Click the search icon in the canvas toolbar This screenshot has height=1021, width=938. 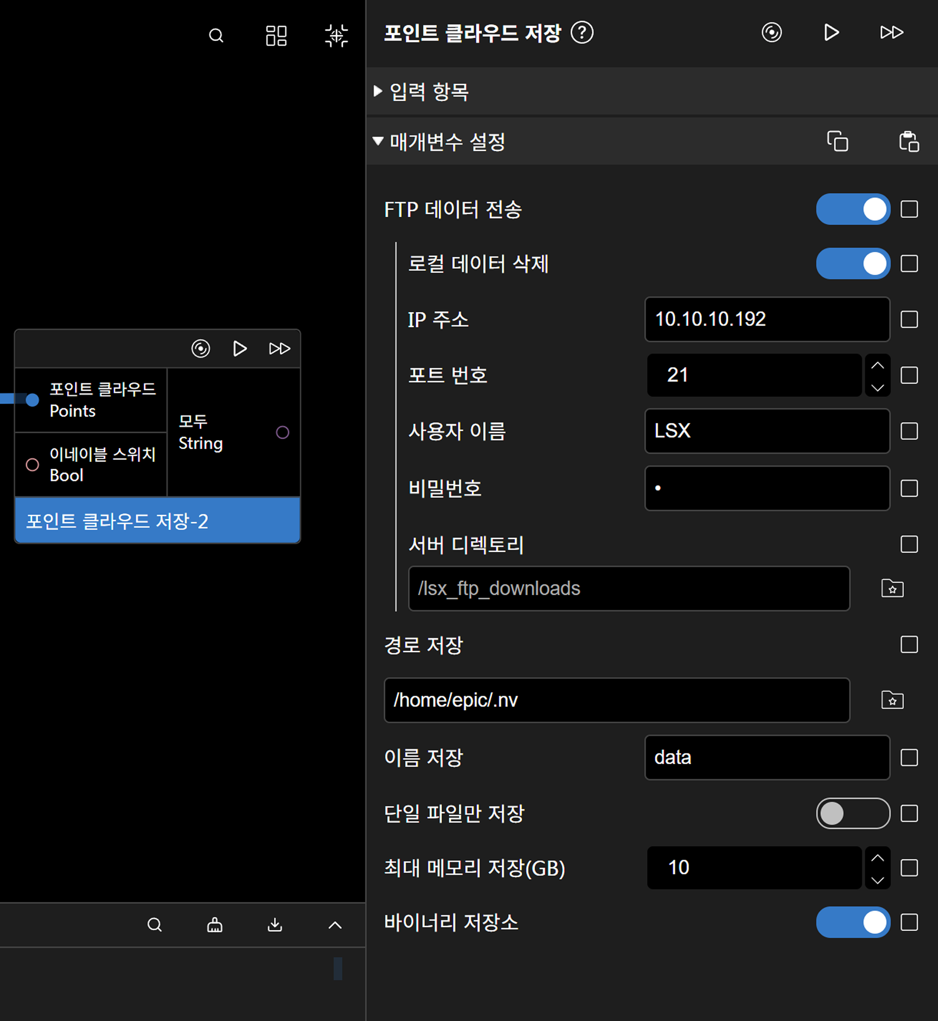(x=216, y=35)
